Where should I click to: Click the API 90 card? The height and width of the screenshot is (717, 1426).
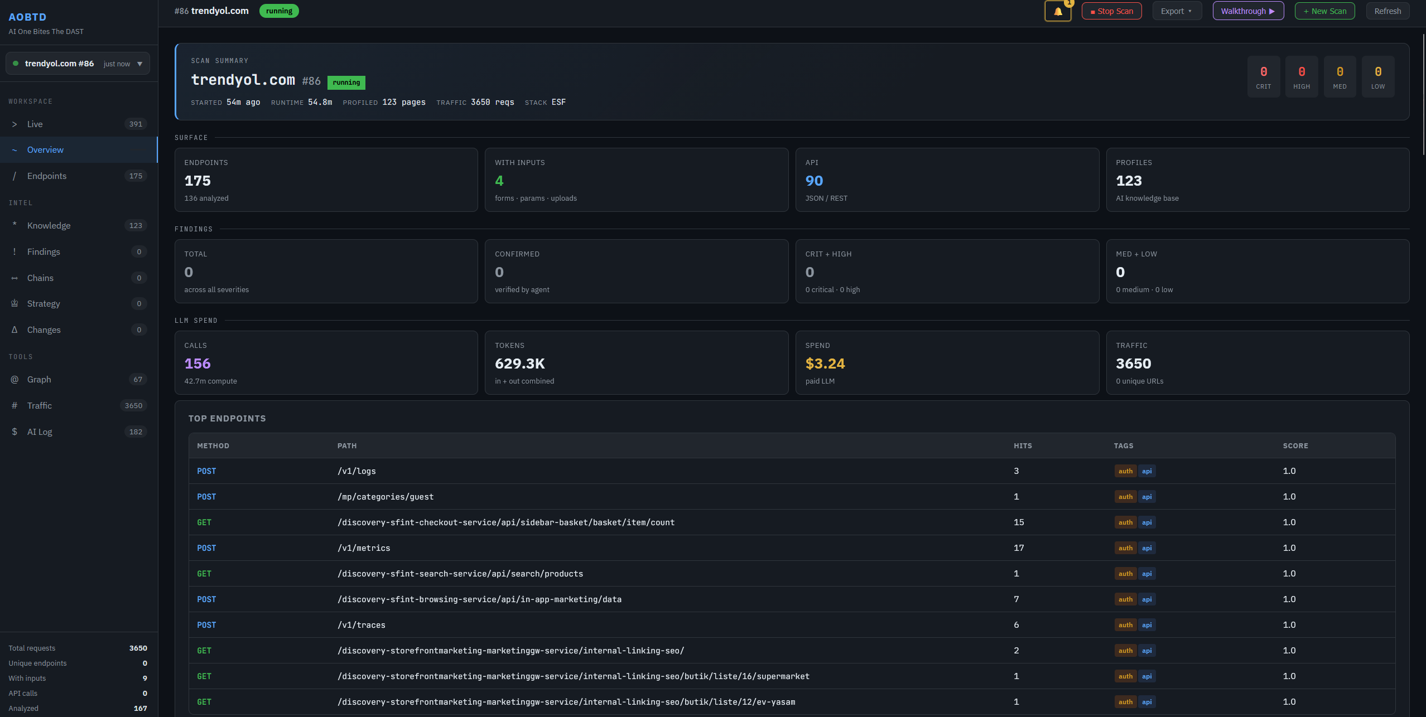coord(947,180)
